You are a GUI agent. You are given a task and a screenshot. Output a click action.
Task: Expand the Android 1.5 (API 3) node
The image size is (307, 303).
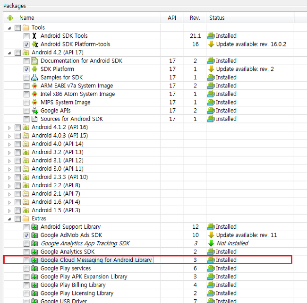9,211
